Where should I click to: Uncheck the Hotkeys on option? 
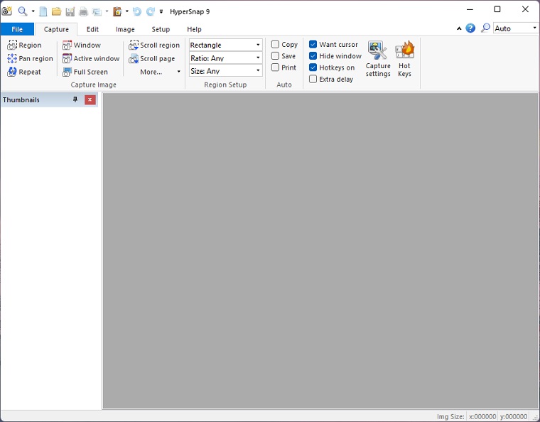(x=313, y=67)
